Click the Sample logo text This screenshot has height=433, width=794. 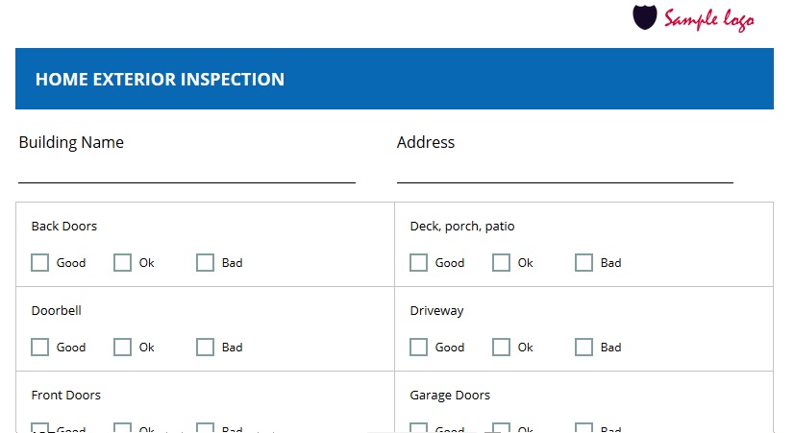[x=709, y=20]
